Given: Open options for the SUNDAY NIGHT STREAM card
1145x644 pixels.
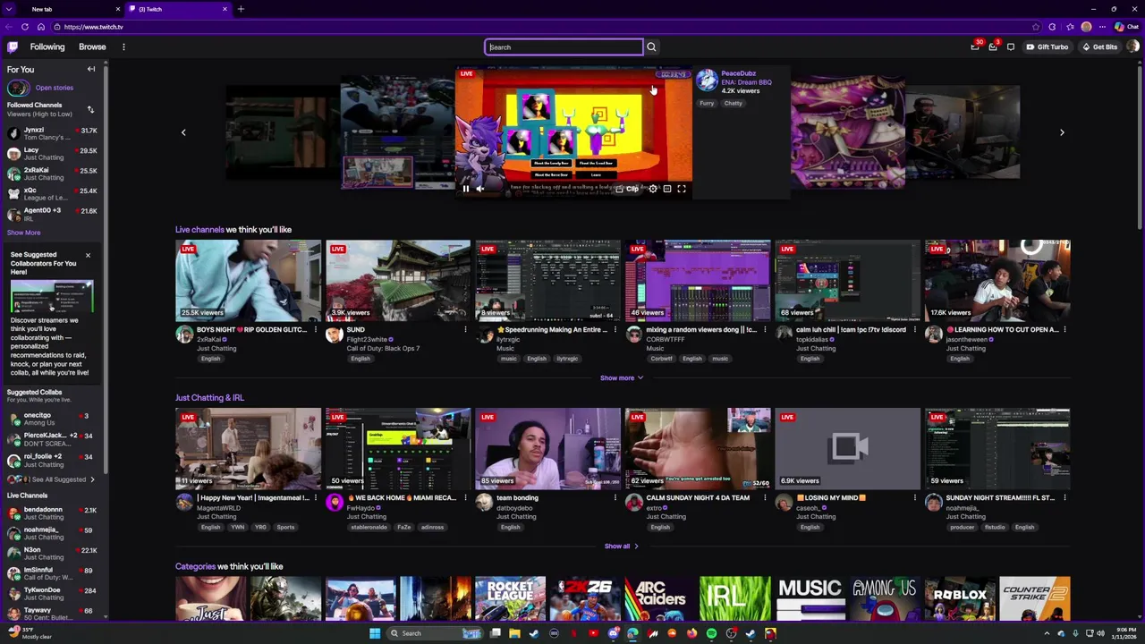Looking at the screenshot, I should [1064, 498].
